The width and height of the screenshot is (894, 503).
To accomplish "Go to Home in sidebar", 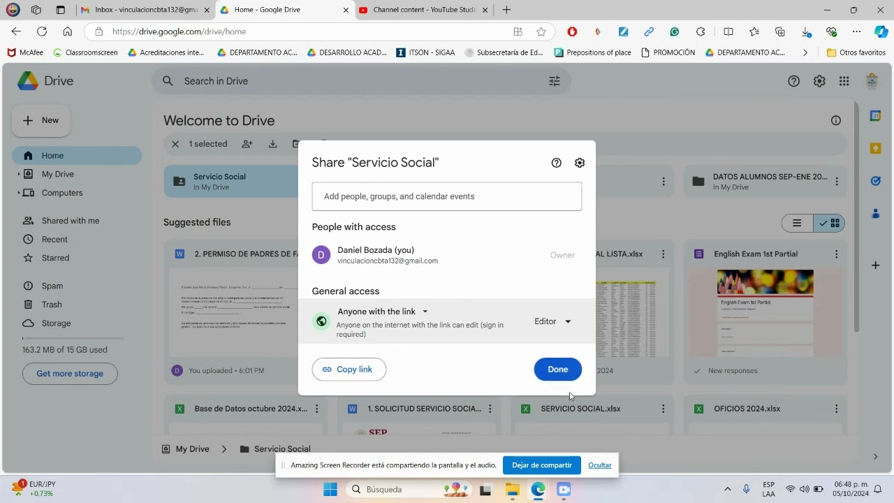I will (x=77, y=156).
